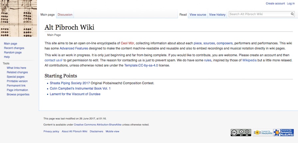Open the Privacy policy link

pos(51,131)
